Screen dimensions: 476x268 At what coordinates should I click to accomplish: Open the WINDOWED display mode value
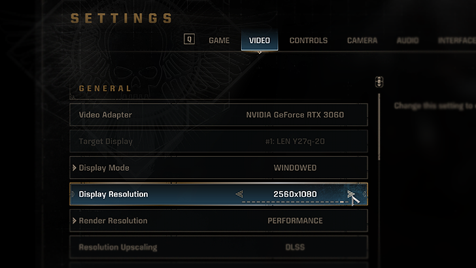[x=295, y=168]
